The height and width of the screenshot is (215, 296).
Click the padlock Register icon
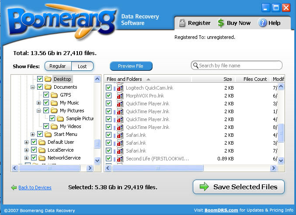click(182, 23)
